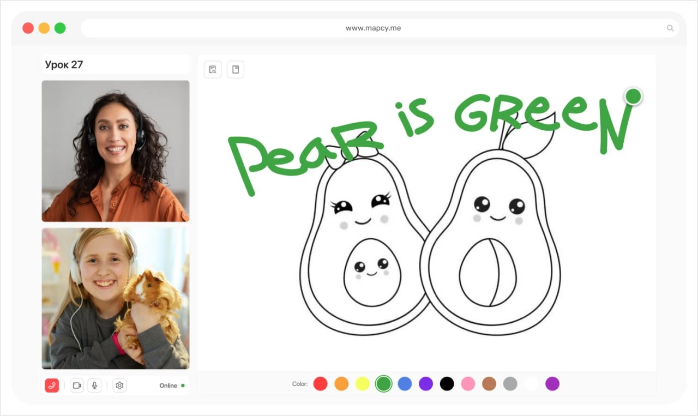
Task: Pick the pink color swatch
Action: [x=468, y=384]
